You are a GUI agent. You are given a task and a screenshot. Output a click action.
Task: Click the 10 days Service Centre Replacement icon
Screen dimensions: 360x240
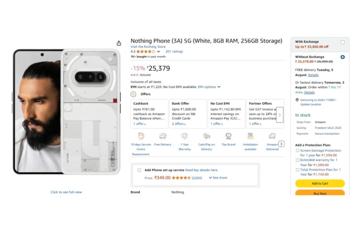point(141,136)
